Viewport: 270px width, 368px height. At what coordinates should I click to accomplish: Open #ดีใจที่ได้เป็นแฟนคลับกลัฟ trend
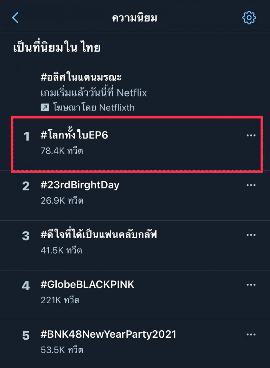(x=99, y=235)
